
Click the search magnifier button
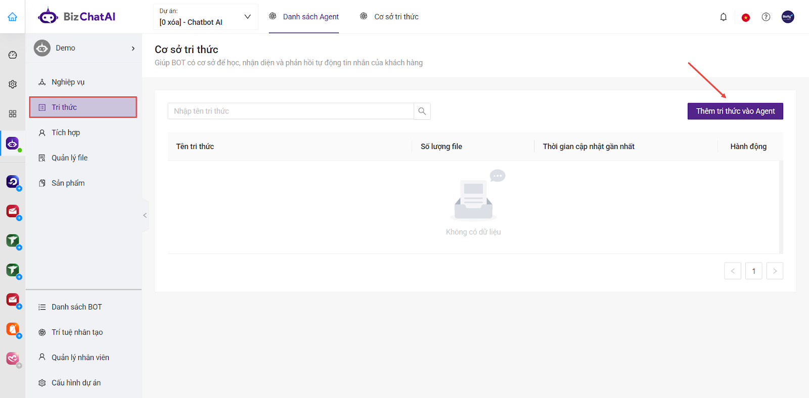[422, 111]
